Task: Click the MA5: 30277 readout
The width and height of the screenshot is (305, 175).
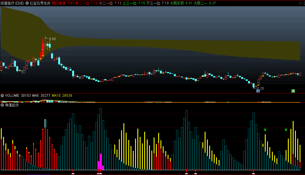Action: coord(41,96)
